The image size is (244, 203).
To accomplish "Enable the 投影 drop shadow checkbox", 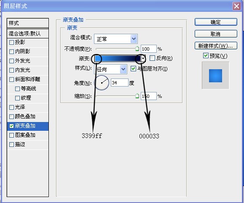I will [11, 42].
